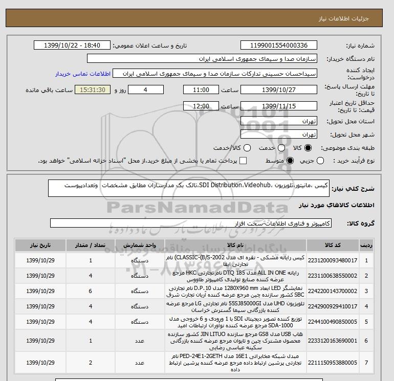Toggle the Islamic treasury payment checkbox
The height and width of the screenshot is (381, 394).
pos(243,161)
